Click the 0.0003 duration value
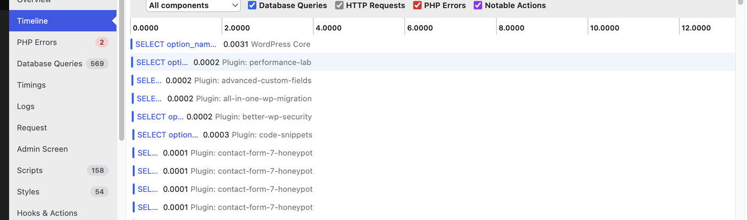The height and width of the screenshot is (220, 747). point(216,134)
